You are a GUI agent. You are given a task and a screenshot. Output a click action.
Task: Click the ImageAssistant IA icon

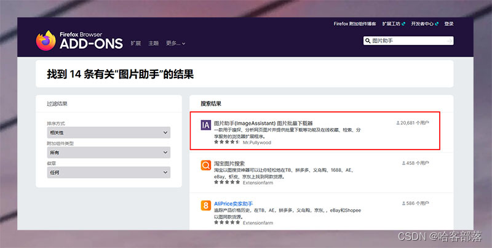(206, 126)
